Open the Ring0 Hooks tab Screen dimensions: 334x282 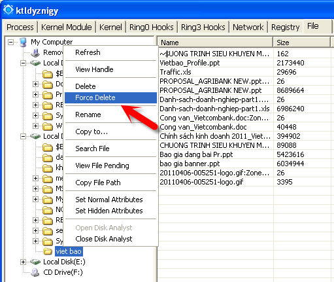tap(152, 27)
